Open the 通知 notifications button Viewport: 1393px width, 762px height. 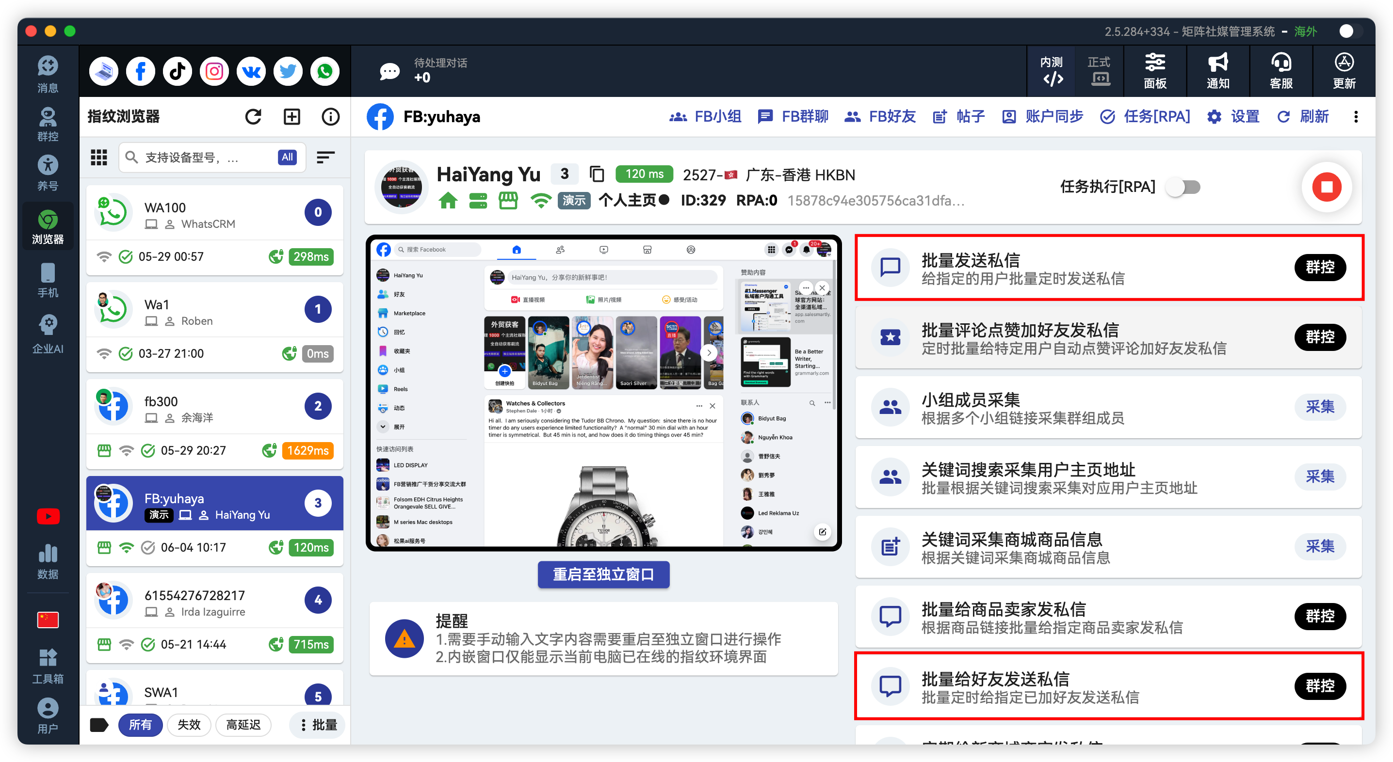click(x=1218, y=71)
